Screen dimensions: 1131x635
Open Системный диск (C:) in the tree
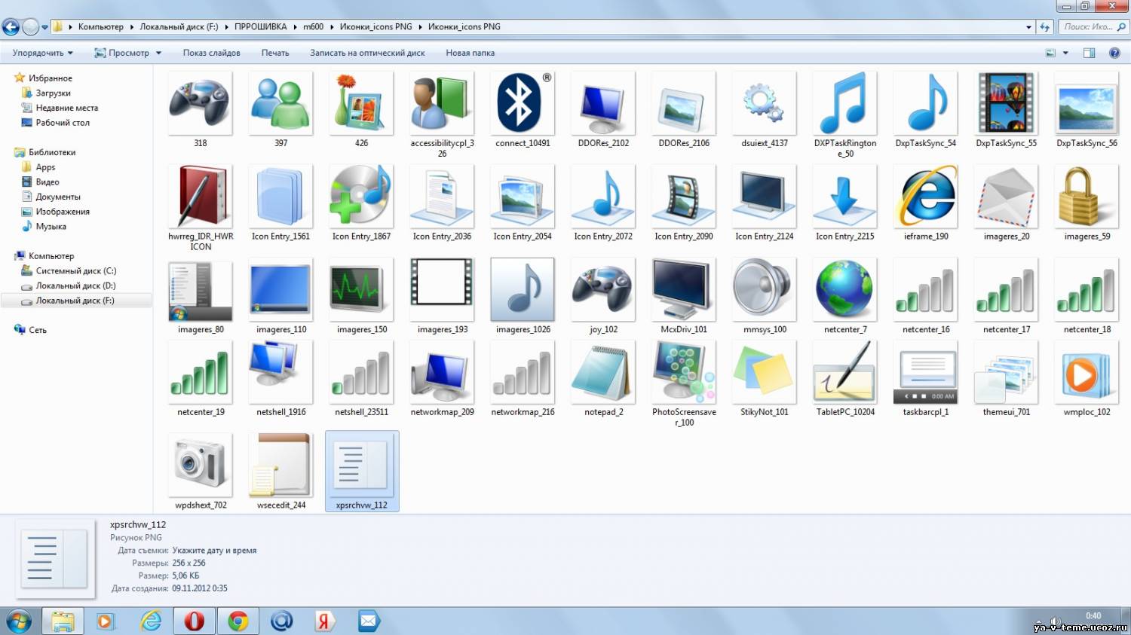tap(75, 270)
